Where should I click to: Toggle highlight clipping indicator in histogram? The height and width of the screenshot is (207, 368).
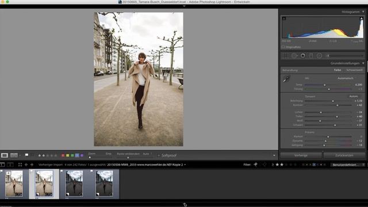point(361,18)
